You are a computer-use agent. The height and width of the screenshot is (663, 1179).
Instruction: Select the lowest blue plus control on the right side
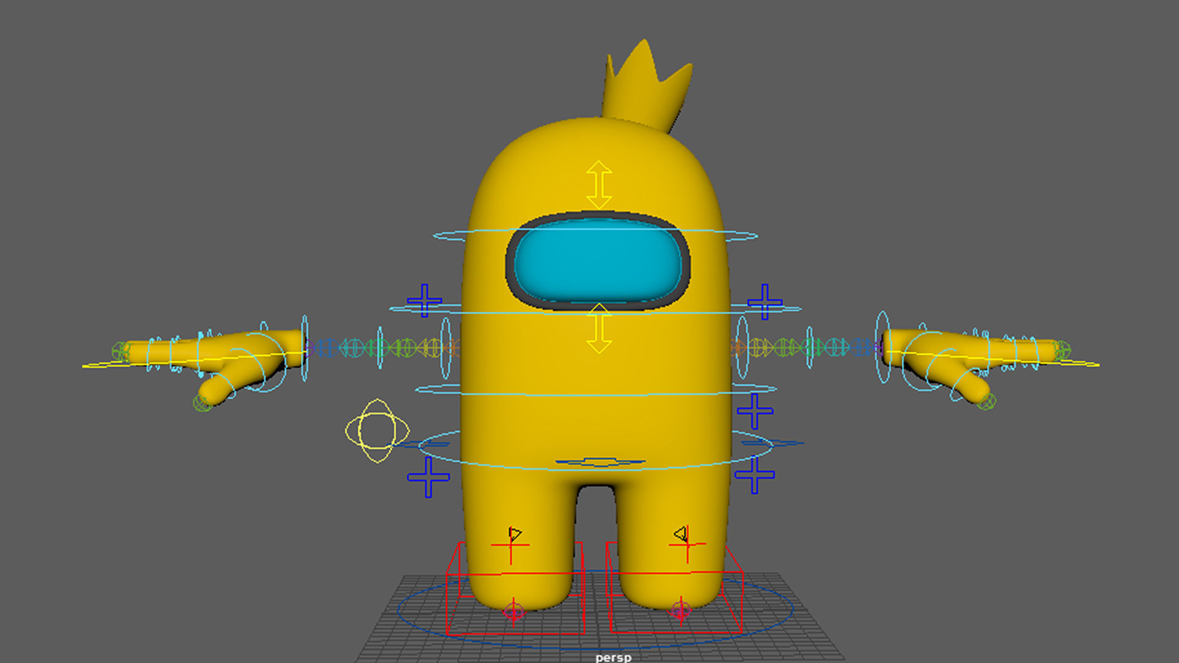coord(754,475)
